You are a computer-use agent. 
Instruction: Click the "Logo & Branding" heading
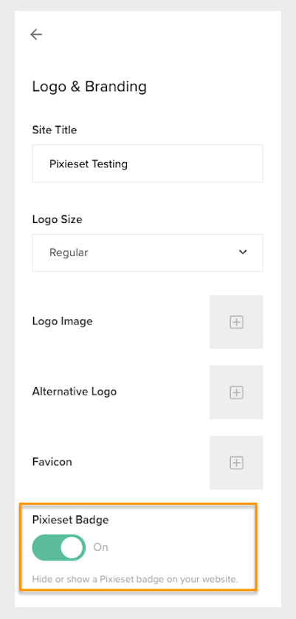[x=89, y=87]
